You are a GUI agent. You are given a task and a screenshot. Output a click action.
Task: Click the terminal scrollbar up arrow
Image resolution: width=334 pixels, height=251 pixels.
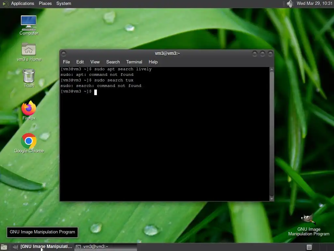coord(272,70)
